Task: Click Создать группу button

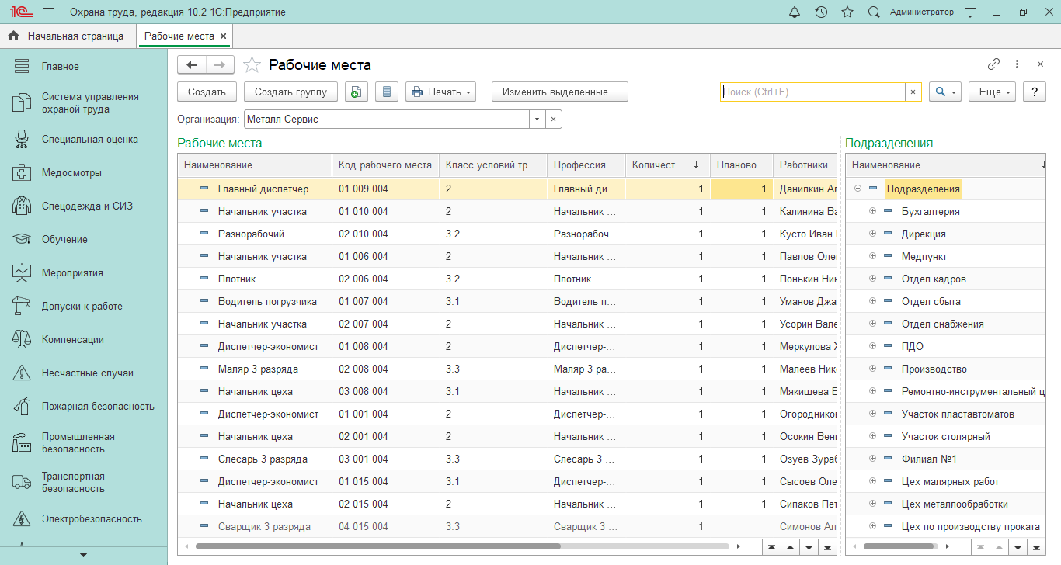Action: [291, 92]
